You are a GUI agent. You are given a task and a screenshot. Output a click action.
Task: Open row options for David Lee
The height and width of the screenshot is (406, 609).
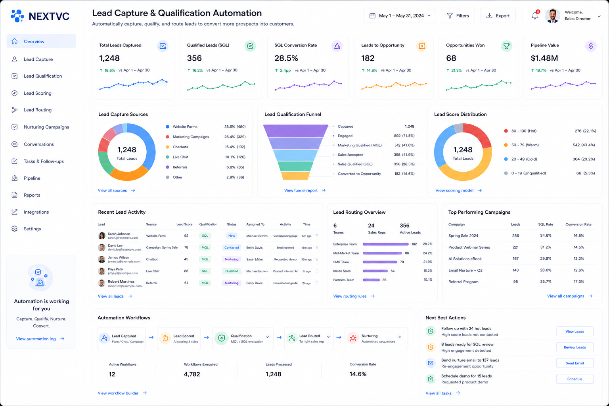point(317,247)
